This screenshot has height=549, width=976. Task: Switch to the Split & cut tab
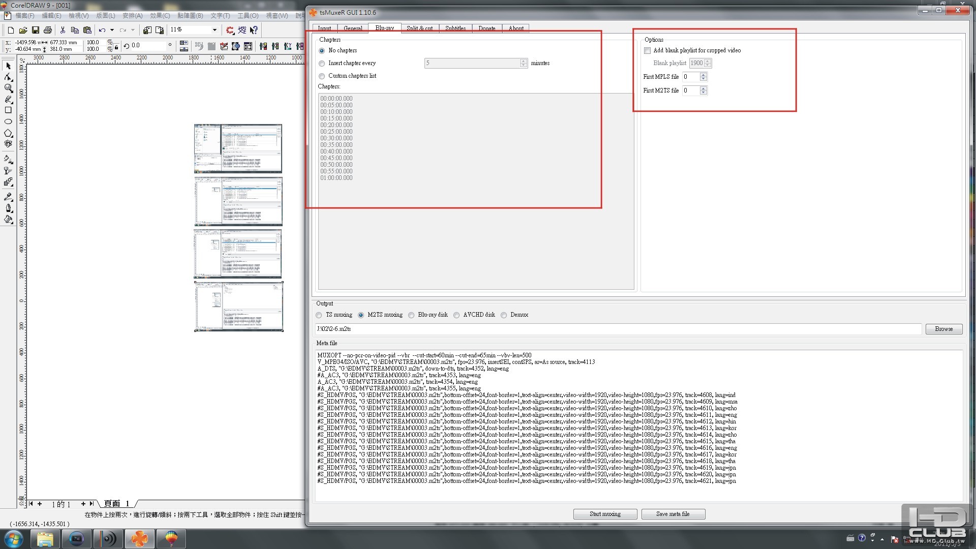tap(419, 28)
